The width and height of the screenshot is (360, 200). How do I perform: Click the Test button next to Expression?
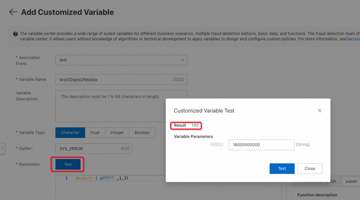coord(68,164)
